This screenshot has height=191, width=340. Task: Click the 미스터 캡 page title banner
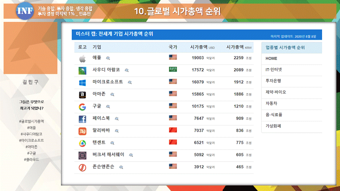(197, 35)
